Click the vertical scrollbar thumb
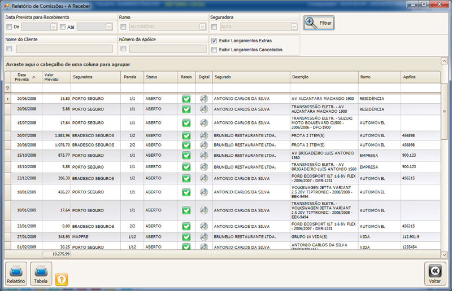 (444, 111)
